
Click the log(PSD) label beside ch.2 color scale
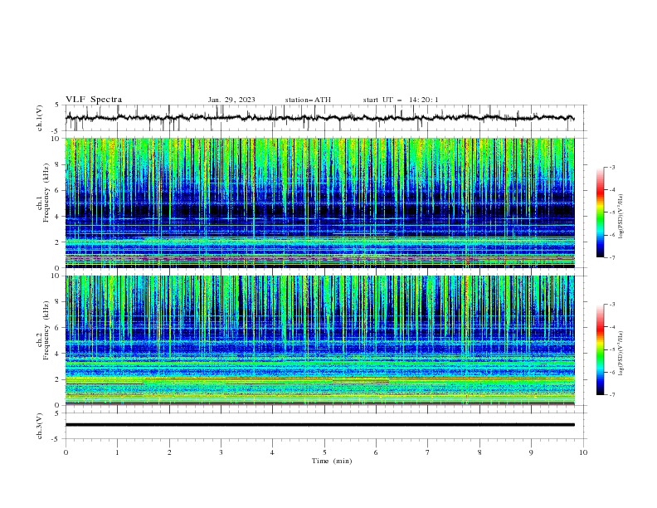621,353
